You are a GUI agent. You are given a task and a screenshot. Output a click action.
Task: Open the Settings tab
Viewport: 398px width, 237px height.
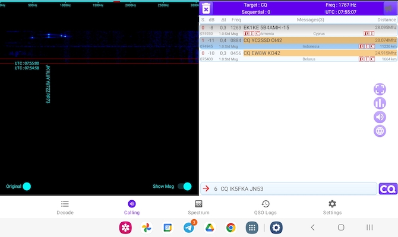click(x=332, y=207)
